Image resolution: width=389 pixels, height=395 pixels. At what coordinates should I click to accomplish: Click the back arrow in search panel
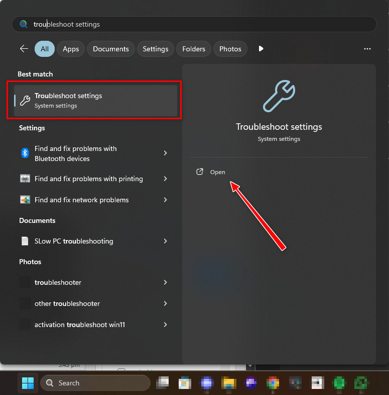[x=24, y=49]
